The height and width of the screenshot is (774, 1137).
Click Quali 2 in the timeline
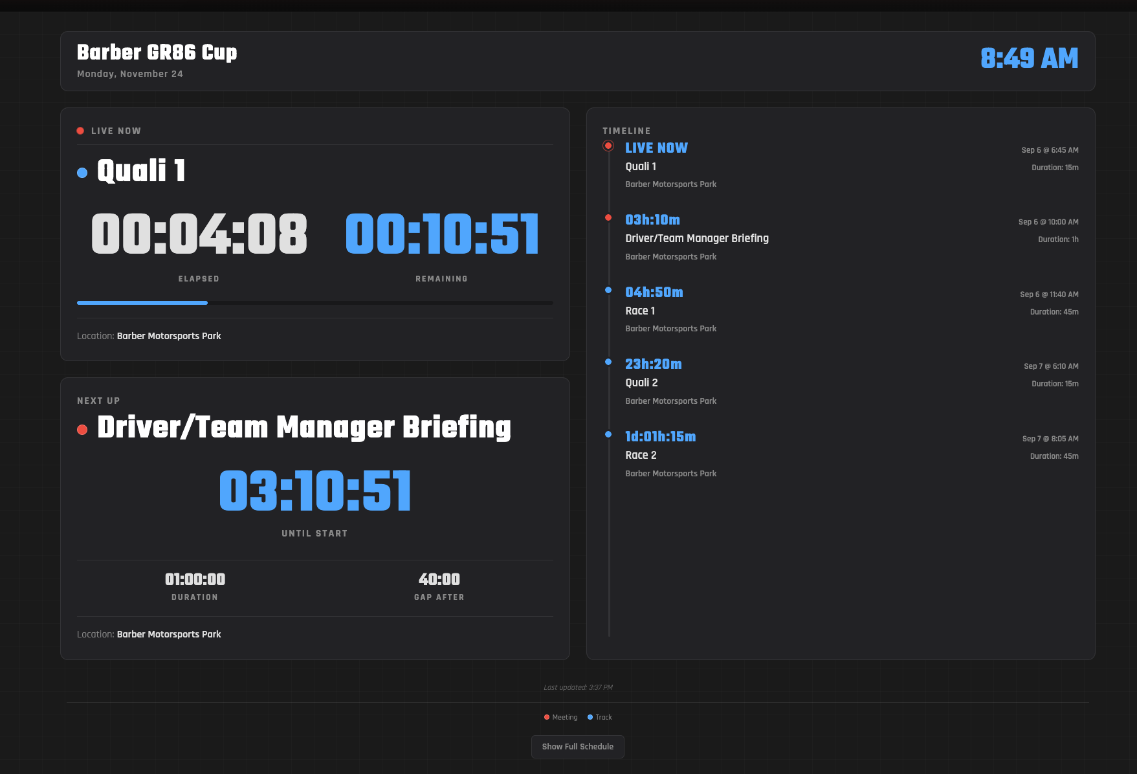click(641, 382)
